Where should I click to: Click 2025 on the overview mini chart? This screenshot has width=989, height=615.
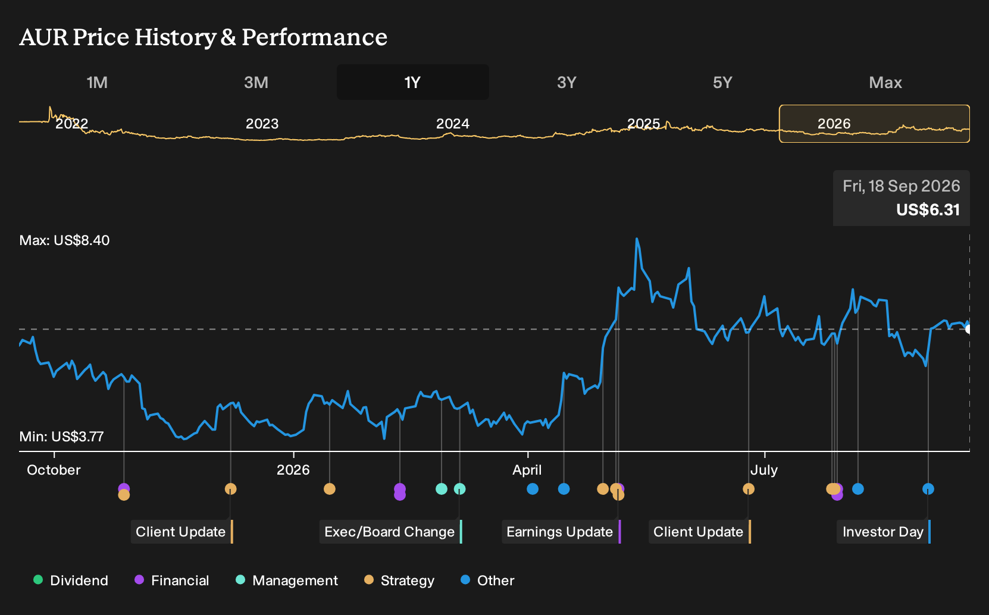[644, 124]
